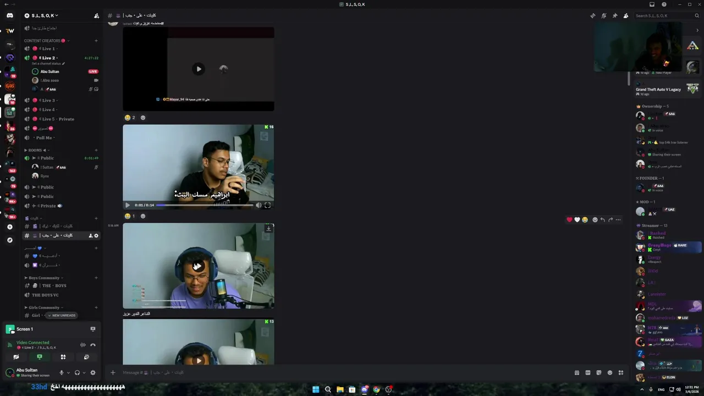Download the headphones video clip
Viewport: 704px width, 396px height.
coord(268,228)
